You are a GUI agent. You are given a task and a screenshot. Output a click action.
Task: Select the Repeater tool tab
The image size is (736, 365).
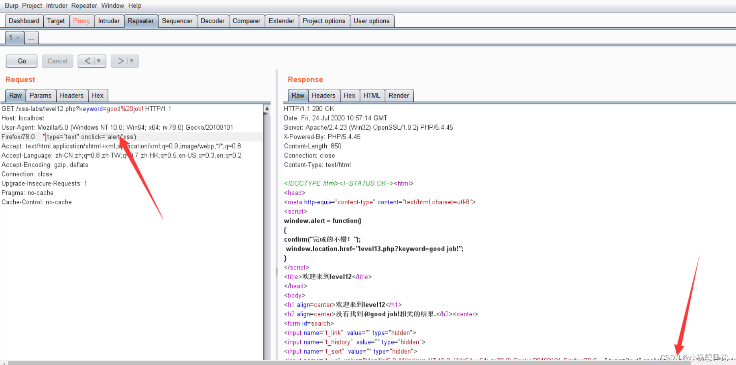tap(141, 21)
